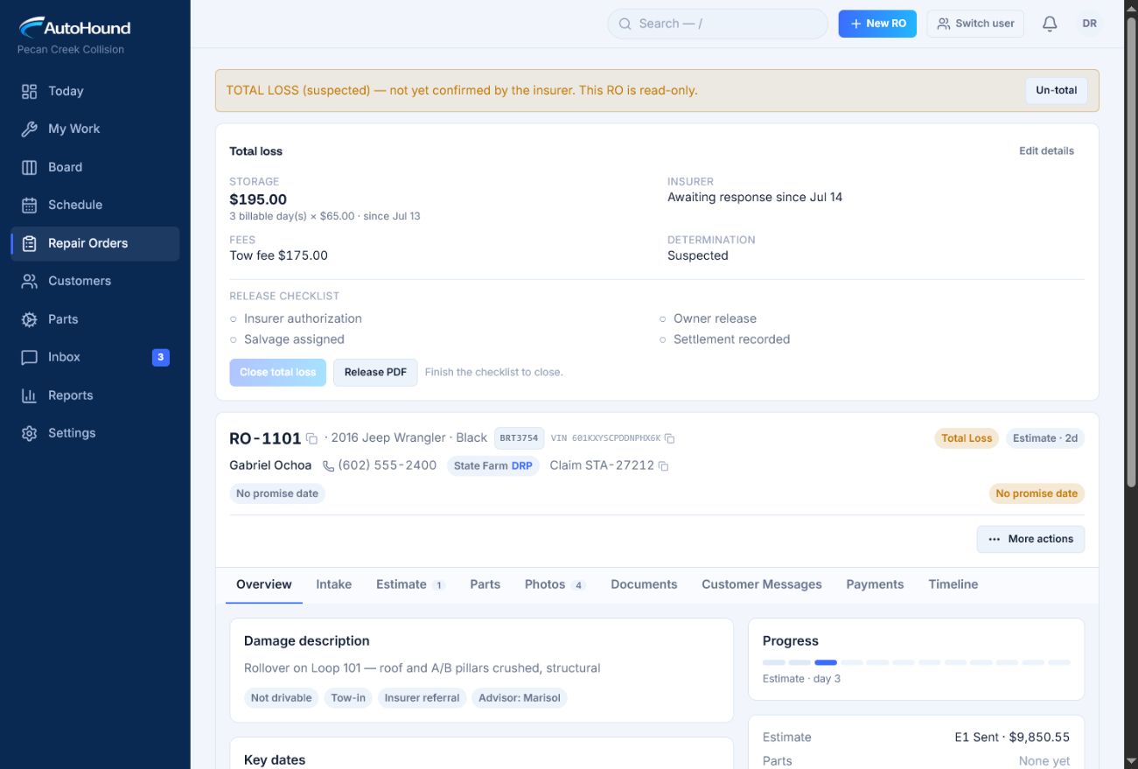Click the State Farm DRP tag
Image resolution: width=1138 pixels, height=769 pixels.
(x=493, y=465)
